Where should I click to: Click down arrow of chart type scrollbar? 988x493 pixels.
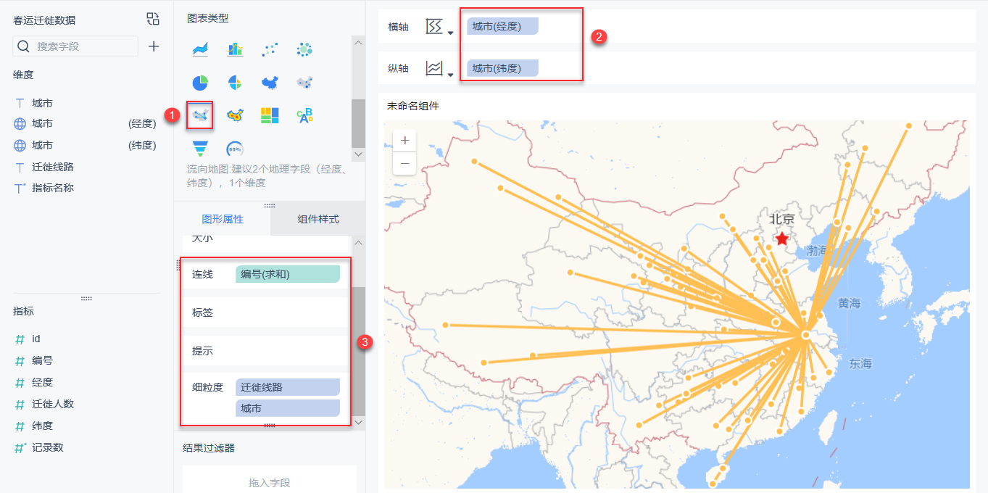[358, 154]
